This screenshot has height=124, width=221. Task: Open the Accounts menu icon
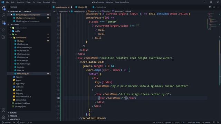[x=3, y=110]
